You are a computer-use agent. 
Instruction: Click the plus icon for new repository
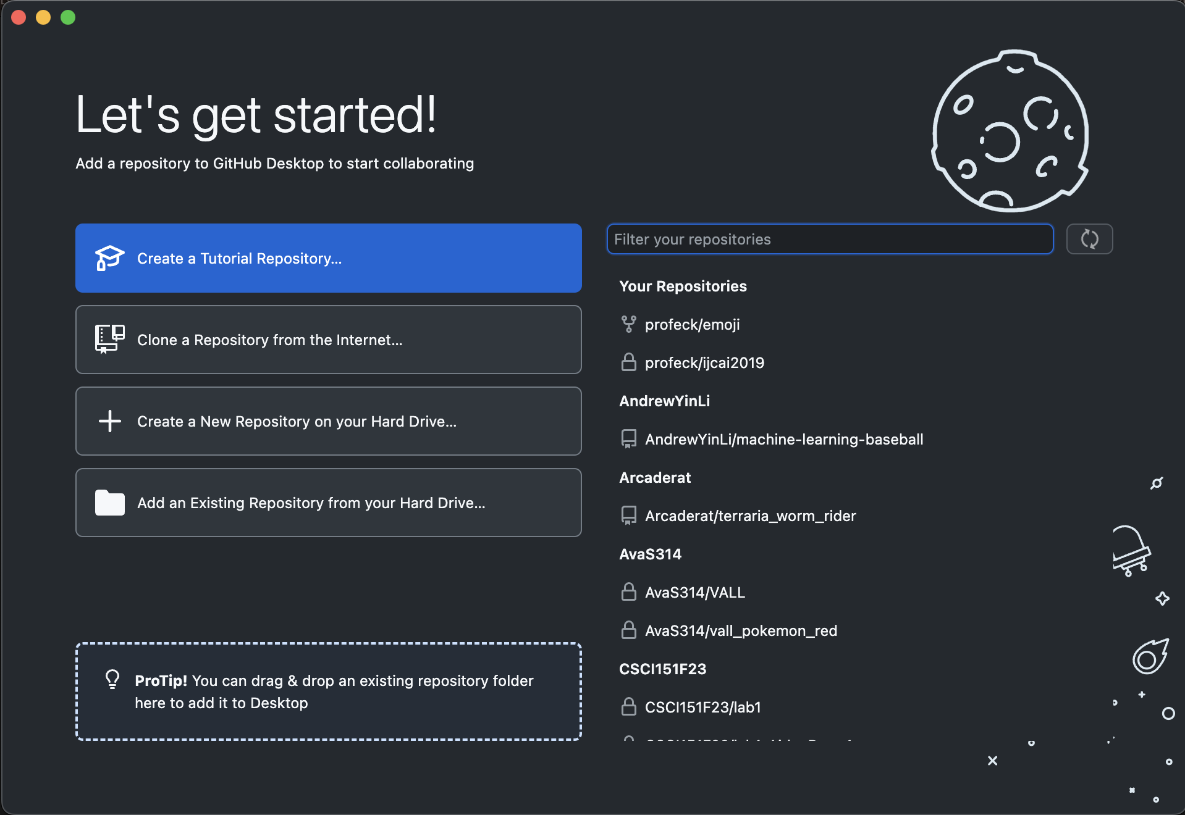[x=109, y=421]
